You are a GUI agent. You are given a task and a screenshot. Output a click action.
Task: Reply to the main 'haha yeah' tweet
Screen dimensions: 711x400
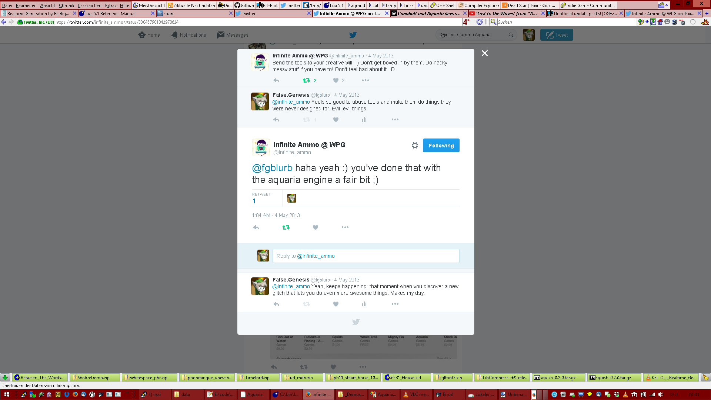(x=256, y=227)
